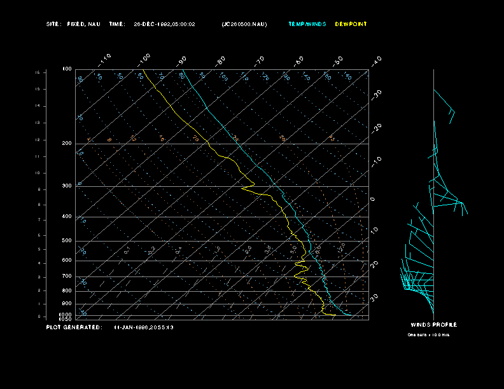Select the 200 pressure level label
Viewport: 504px width, 389px height.
[67, 144]
